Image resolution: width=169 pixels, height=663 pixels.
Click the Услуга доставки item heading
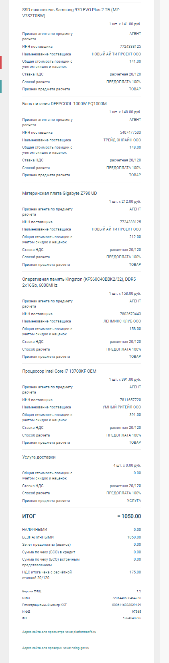click(x=39, y=457)
